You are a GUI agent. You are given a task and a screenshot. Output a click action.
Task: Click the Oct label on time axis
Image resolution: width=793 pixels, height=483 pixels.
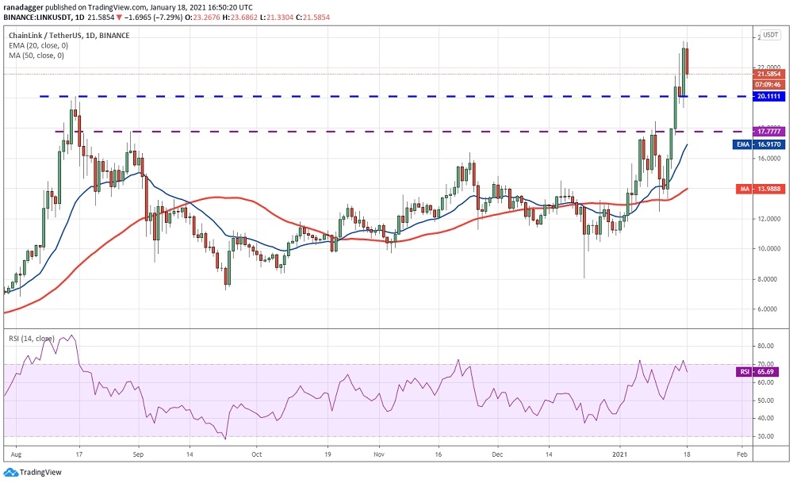coord(256,457)
